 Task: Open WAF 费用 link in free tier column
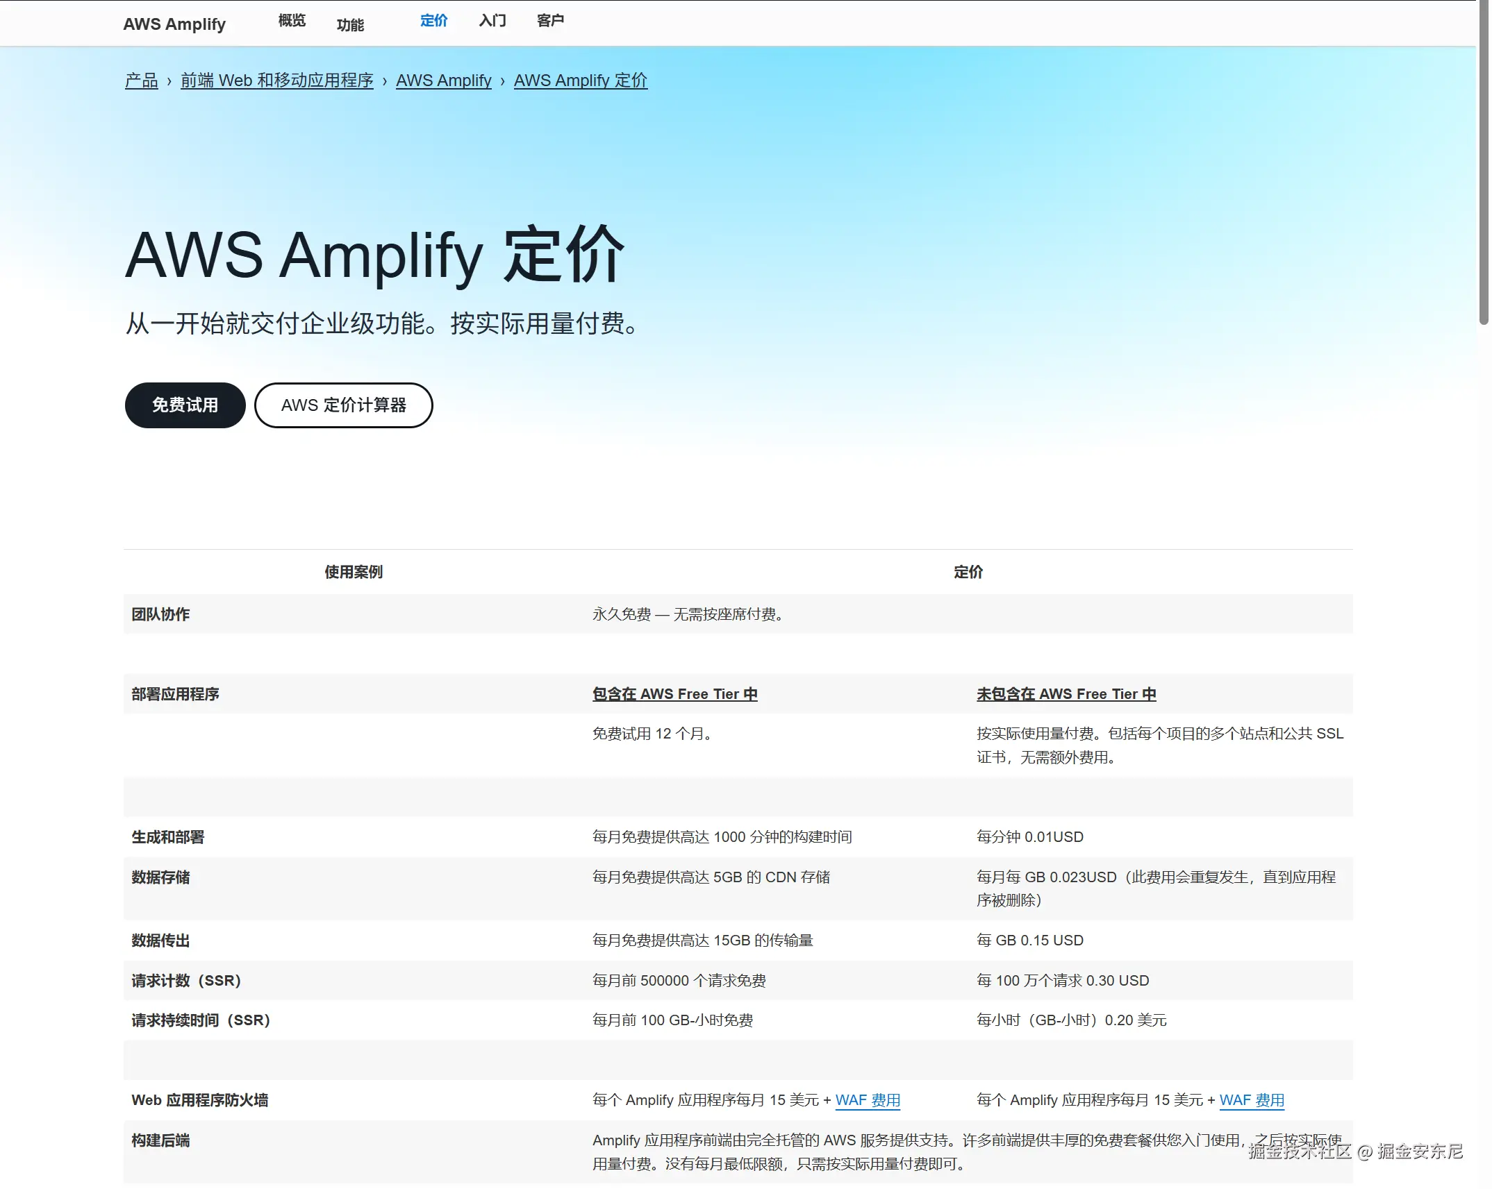click(x=867, y=1100)
